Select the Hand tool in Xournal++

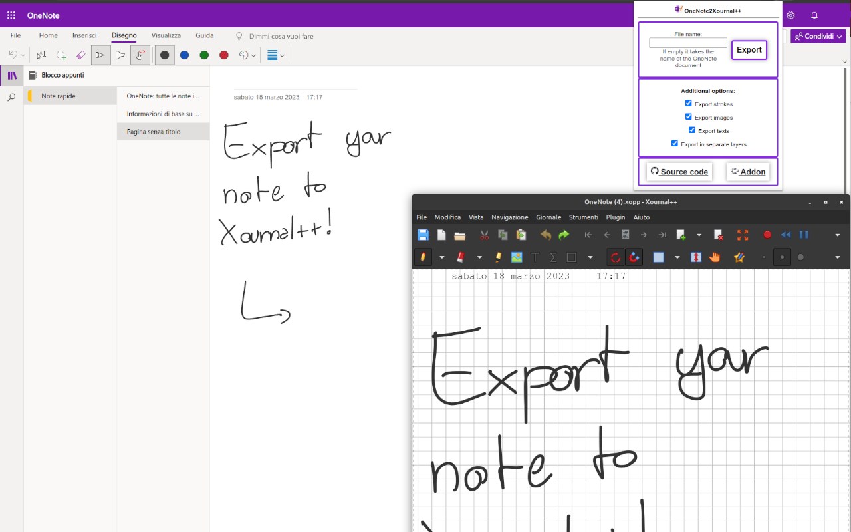pyautogui.click(x=715, y=257)
